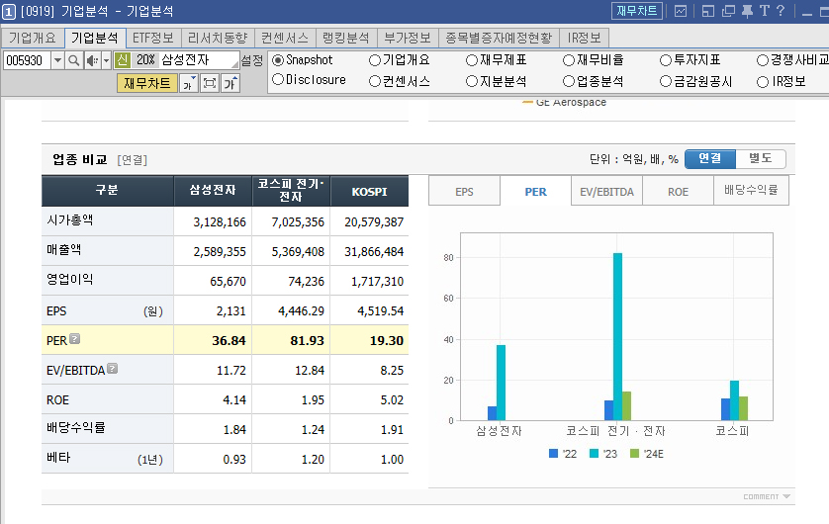This screenshot has width=829, height=524.
Task: Open the stock search magnifier icon
Action: click(x=74, y=60)
